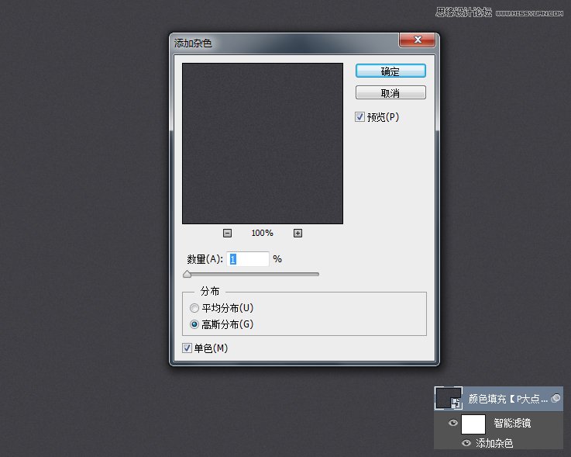Click the zoom out minus icon under preview
This screenshot has height=457, width=571.
227,233
